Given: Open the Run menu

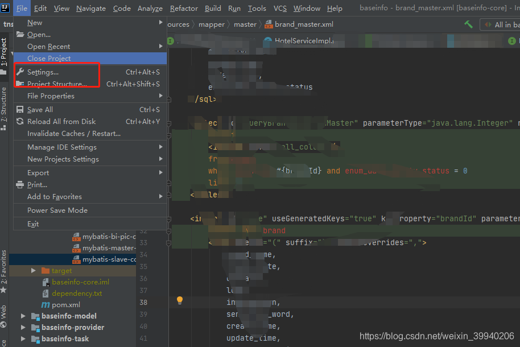Looking at the screenshot, I should (234, 9).
